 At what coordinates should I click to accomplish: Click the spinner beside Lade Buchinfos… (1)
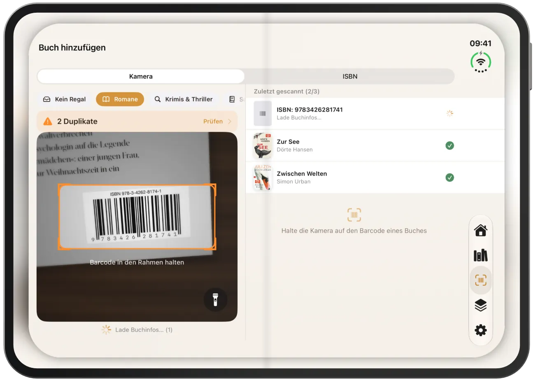(106, 330)
